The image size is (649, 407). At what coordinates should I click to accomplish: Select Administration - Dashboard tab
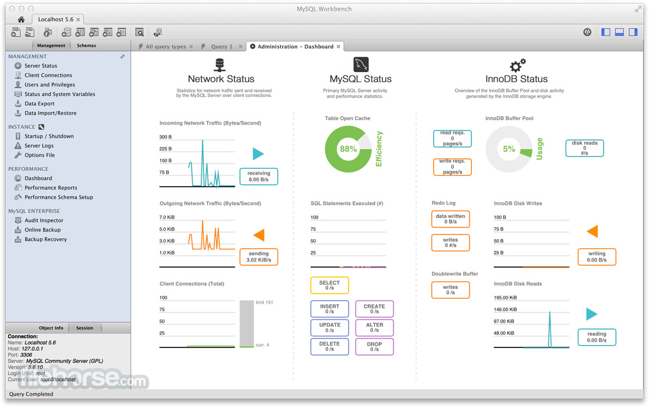click(x=295, y=47)
